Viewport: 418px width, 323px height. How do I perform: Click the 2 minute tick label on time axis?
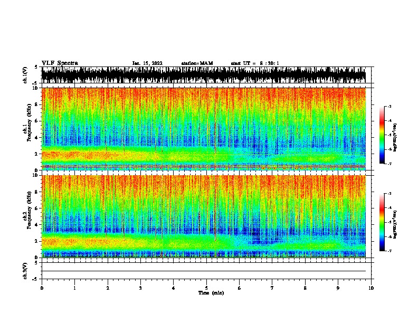coord(108,288)
